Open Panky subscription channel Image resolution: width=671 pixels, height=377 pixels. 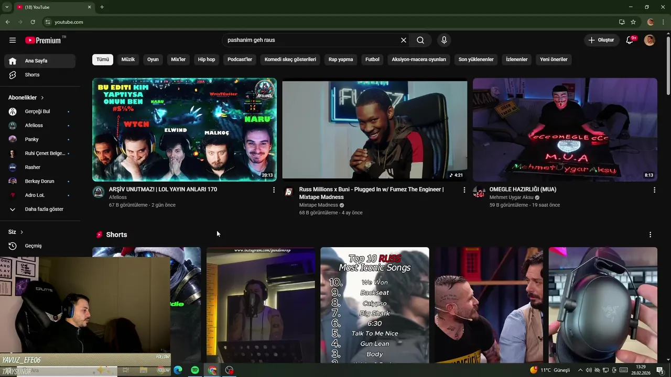40,139
